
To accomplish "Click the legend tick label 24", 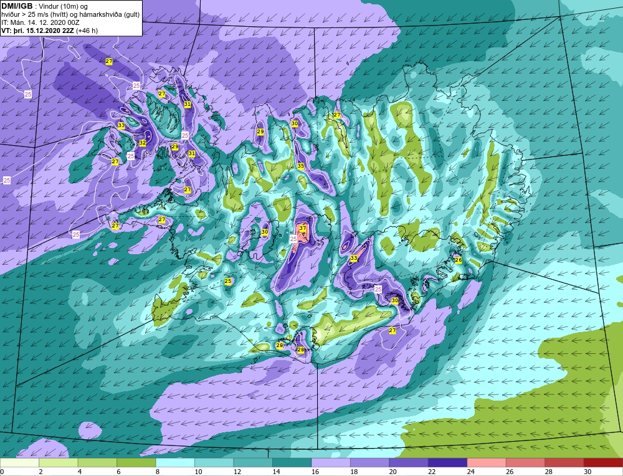I will pos(471,472).
